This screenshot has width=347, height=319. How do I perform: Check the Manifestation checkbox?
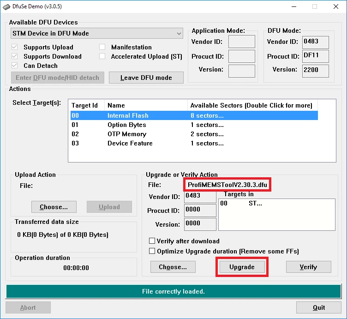point(102,47)
